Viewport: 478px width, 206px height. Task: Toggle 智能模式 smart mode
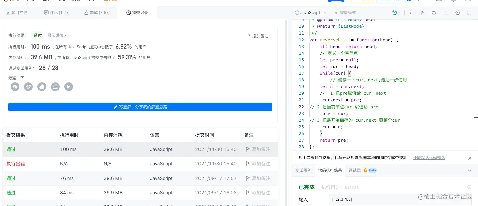(x=345, y=13)
